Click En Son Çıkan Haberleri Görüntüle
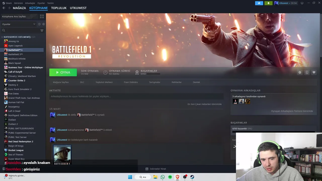This screenshot has width=322, height=181. [205, 104]
